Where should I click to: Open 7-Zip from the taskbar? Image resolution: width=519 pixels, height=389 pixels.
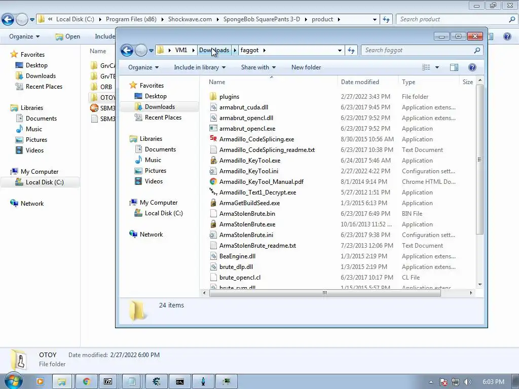(108, 382)
